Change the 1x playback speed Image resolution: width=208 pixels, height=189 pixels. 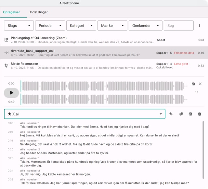click(197, 92)
